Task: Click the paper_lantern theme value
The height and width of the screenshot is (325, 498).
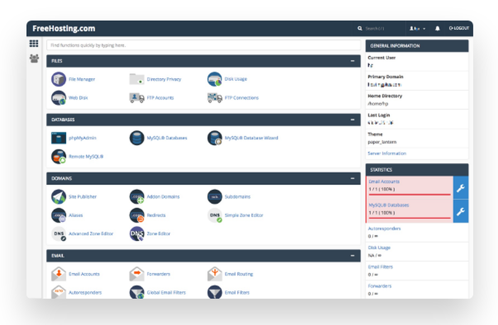Action: pyautogui.click(x=382, y=142)
